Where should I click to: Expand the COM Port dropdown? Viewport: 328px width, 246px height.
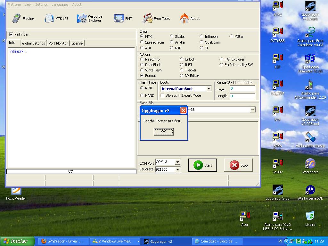(177, 162)
